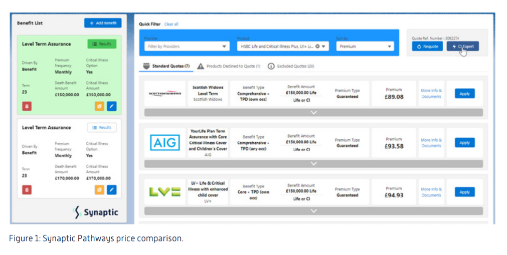Click the CI Expert button
Image resolution: width=507 pixels, height=255 pixels.
[463, 46]
